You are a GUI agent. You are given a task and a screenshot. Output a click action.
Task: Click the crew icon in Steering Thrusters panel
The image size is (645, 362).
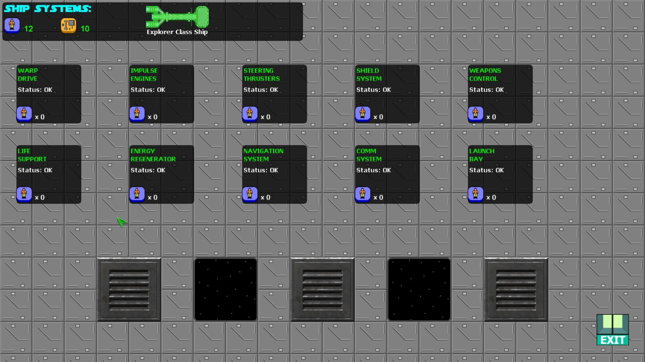tap(250, 114)
